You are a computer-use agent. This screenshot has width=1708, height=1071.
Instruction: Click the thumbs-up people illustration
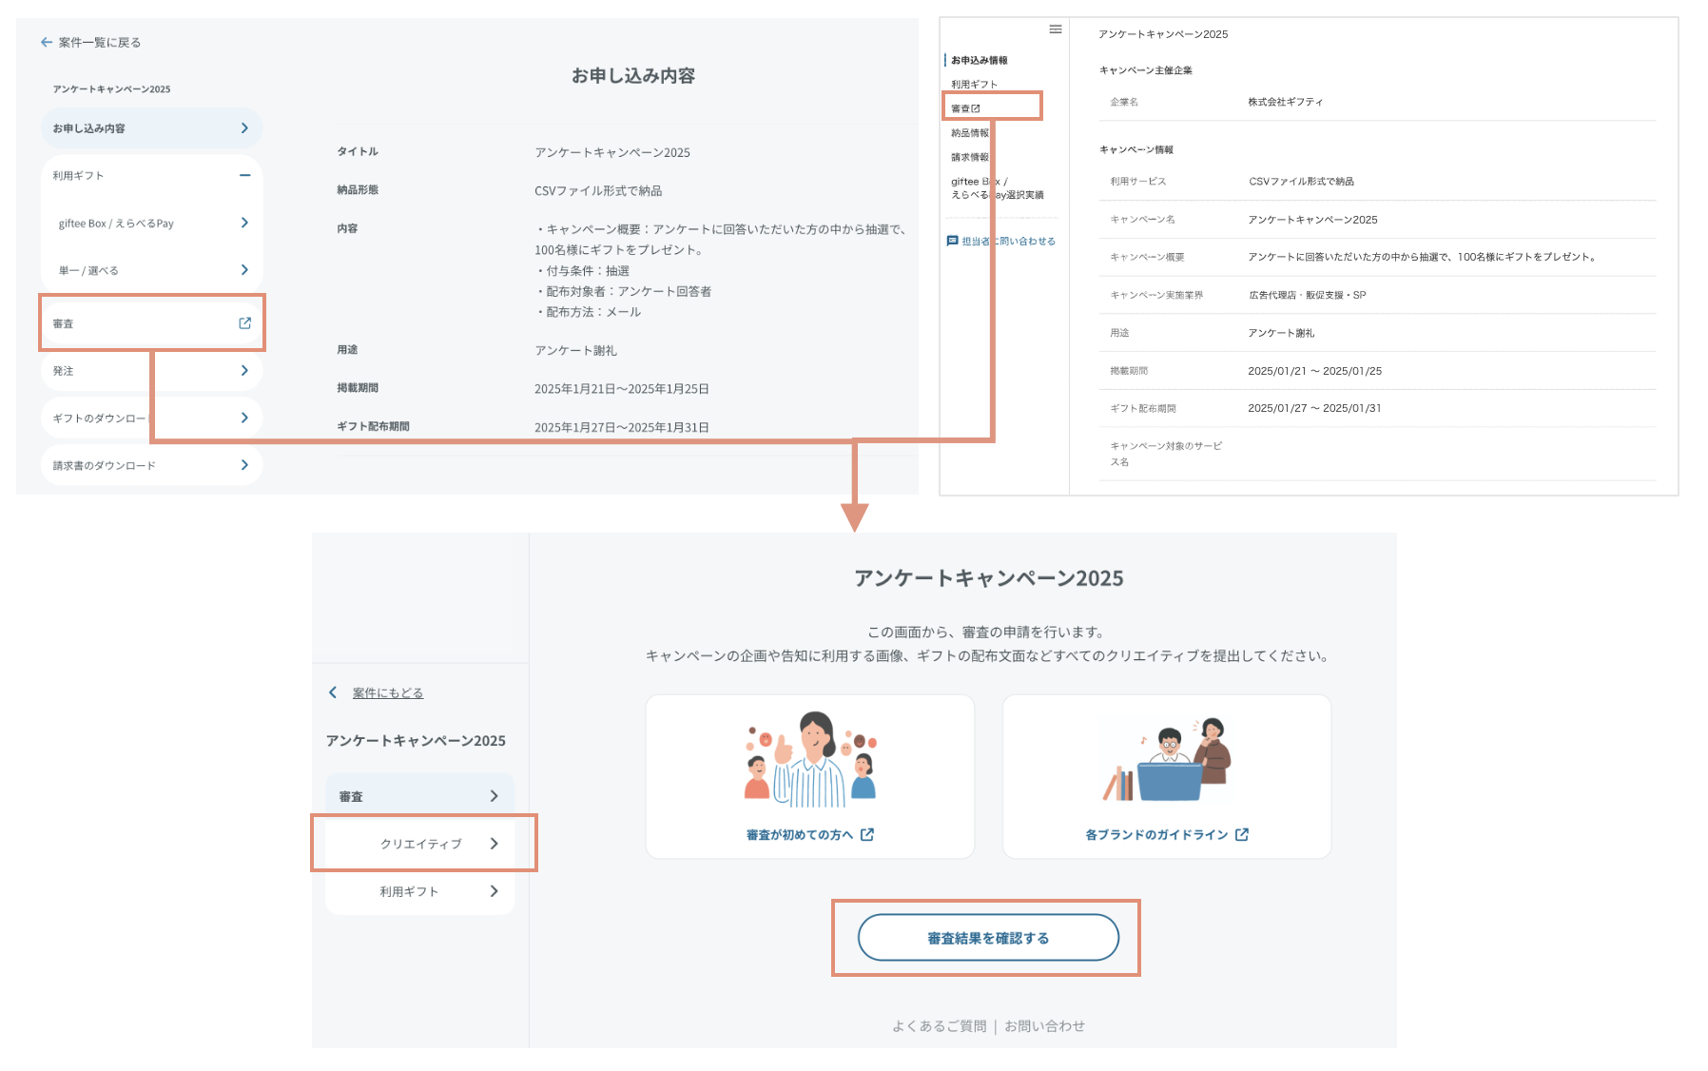pyautogui.click(x=809, y=759)
